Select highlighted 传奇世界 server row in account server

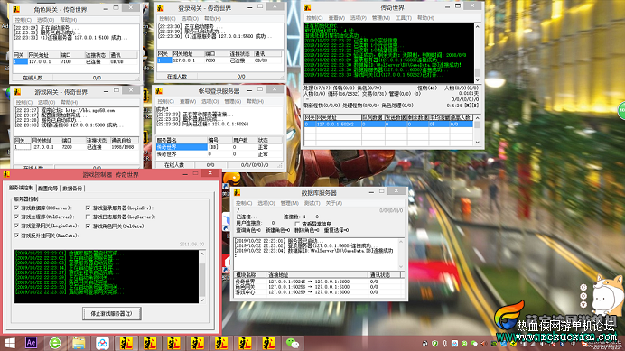pyautogui.click(x=219, y=147)
